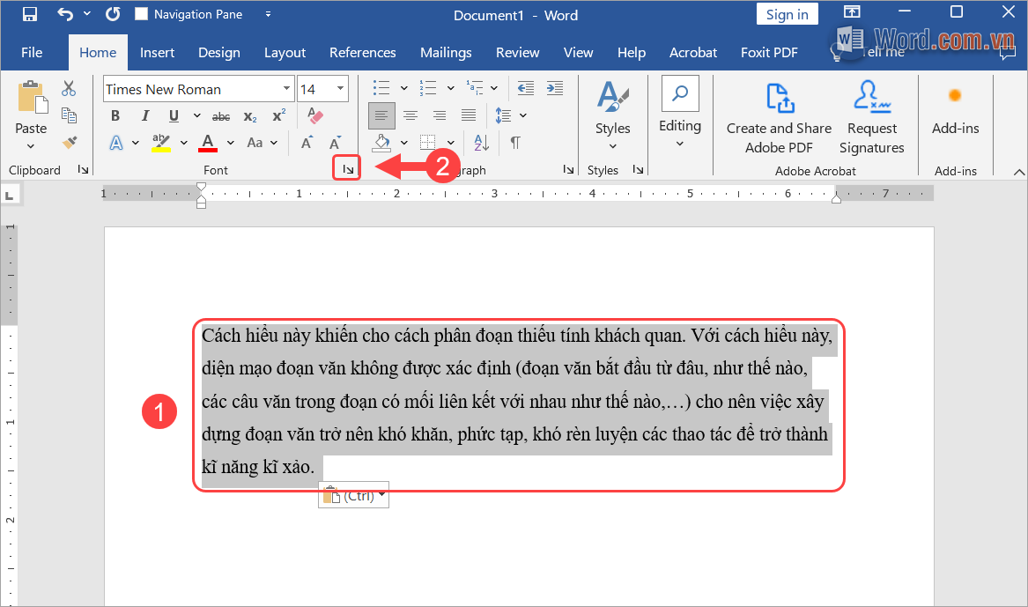Click the Sign in button
The image size is (1028, 607).
point(787,14)
